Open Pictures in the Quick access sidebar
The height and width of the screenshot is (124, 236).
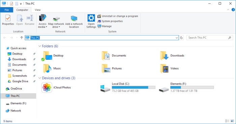[15, 70]
